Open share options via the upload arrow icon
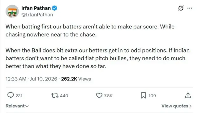 coord(188,95)
